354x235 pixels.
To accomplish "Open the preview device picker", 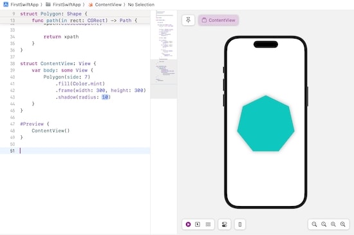I will click(240, 224).
